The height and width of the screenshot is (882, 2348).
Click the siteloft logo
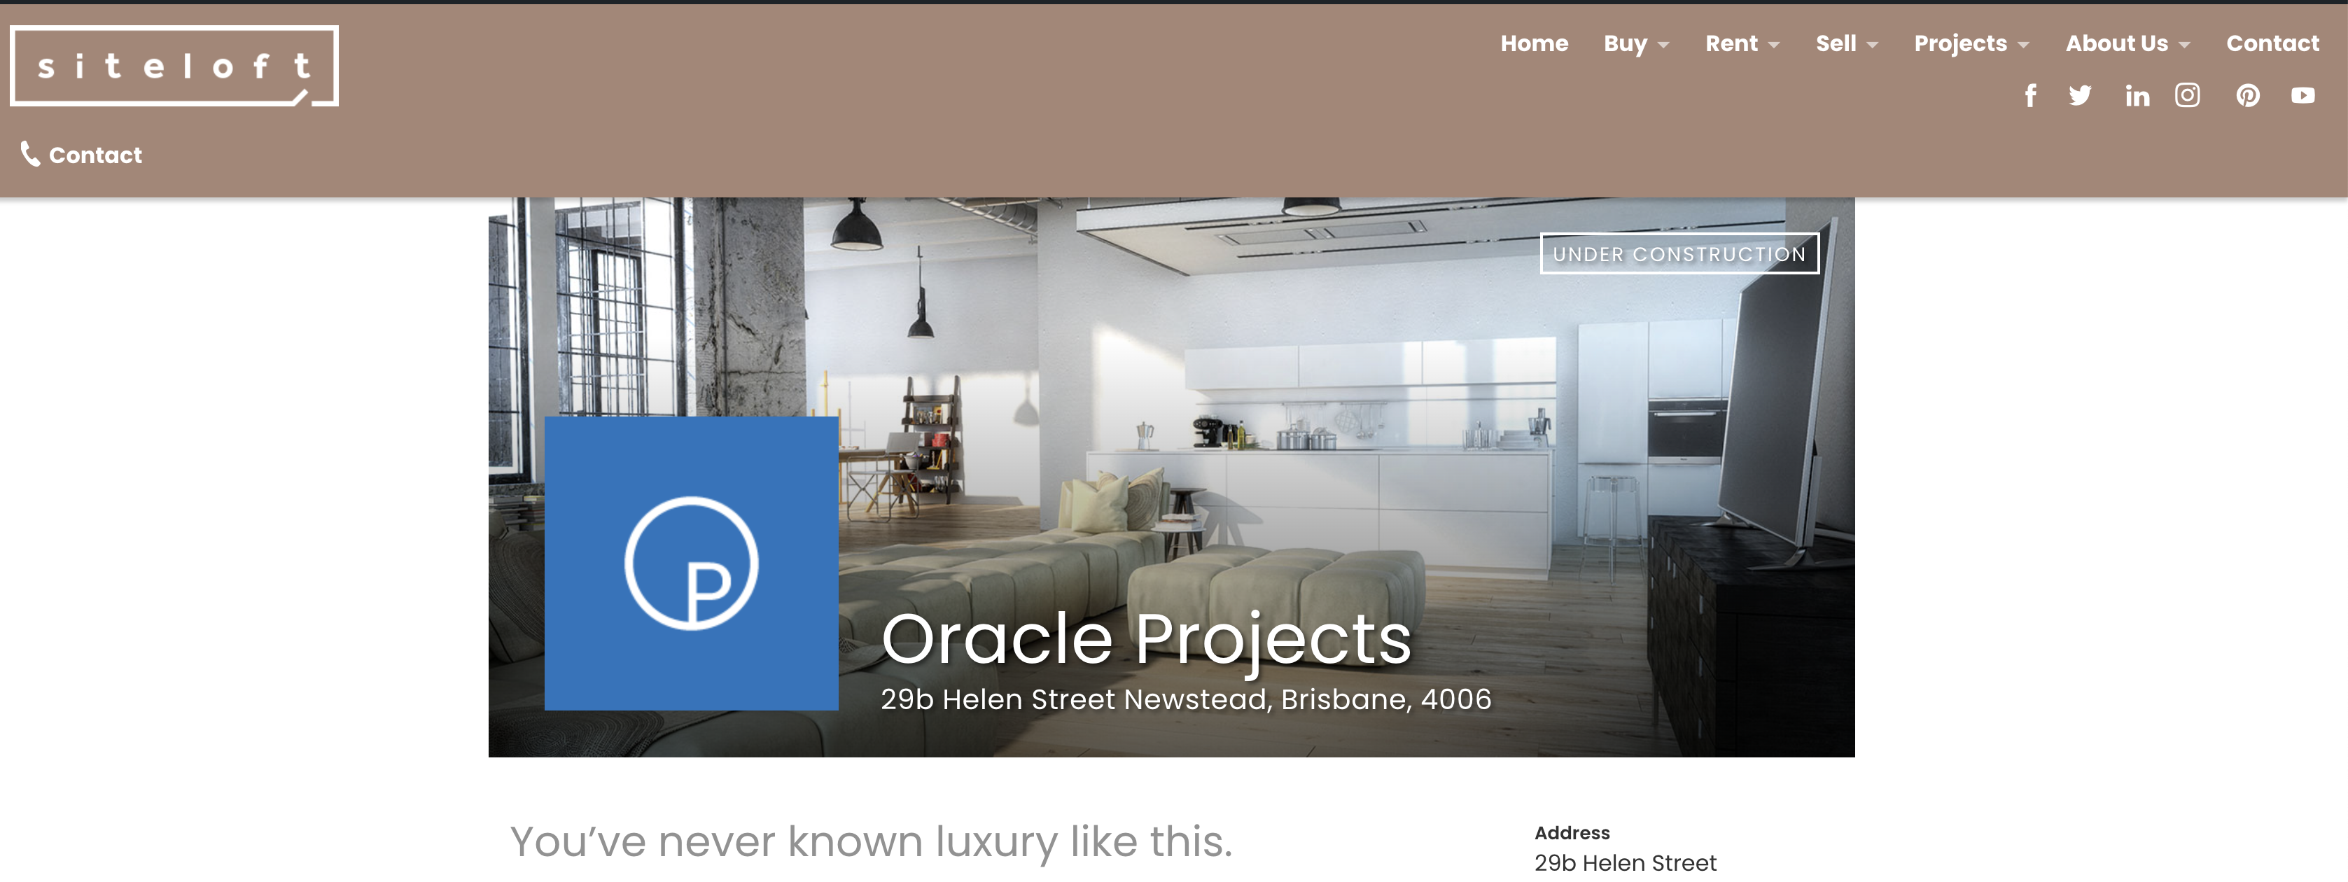click(x=174, y=66)
